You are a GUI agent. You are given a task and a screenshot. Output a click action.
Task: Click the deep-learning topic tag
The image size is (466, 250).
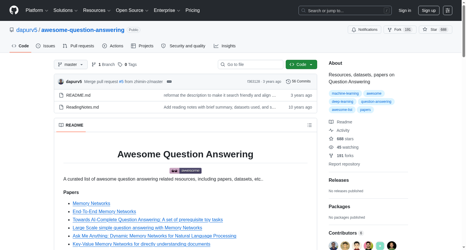point(343,102)
